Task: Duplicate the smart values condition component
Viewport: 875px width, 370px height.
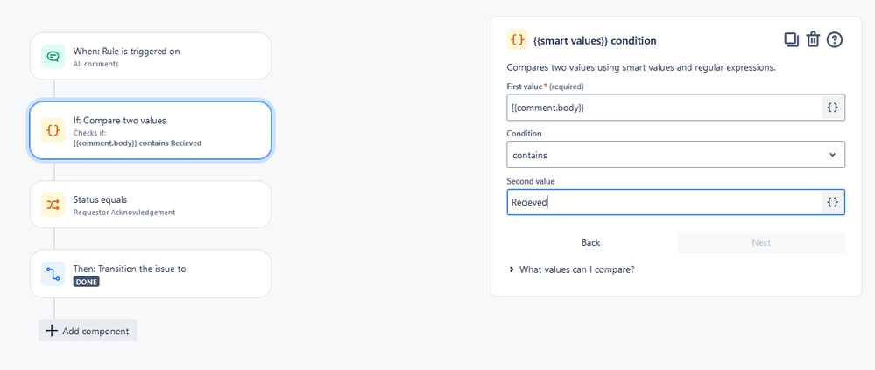Action: pos(791,39)
